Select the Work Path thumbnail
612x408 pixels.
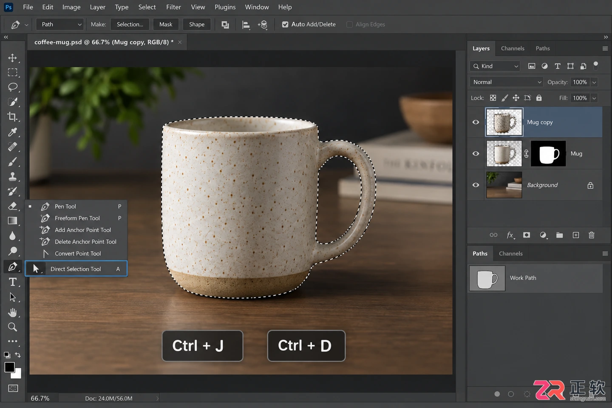tap(487, 278)
